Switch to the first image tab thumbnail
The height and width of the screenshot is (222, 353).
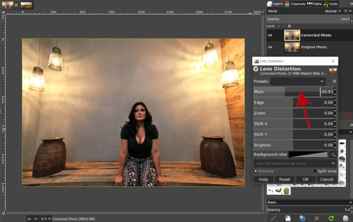coord(8,5)
